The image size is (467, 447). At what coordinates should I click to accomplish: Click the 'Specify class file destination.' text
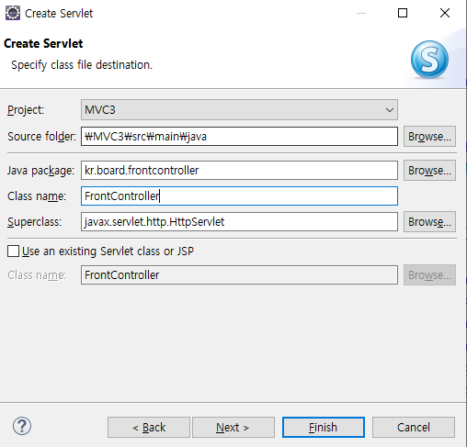pyautogui.click(x=82, y=65)
